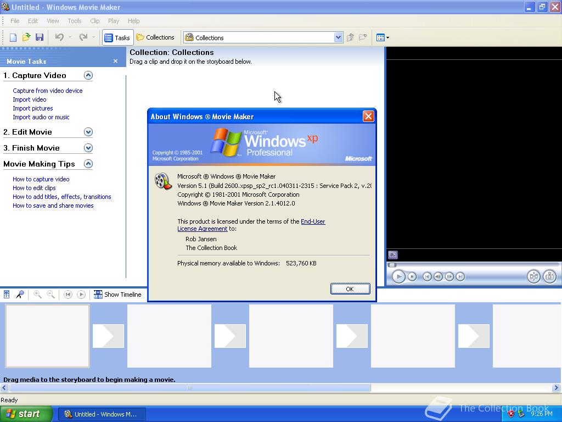This screenshot has width=562, height=422.
Task: Close the Movie Tasks pane
Action: click(115, 61)
